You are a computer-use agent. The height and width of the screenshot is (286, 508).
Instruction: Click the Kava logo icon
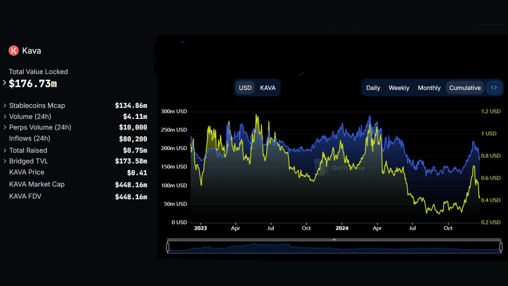tap(13, 51)
